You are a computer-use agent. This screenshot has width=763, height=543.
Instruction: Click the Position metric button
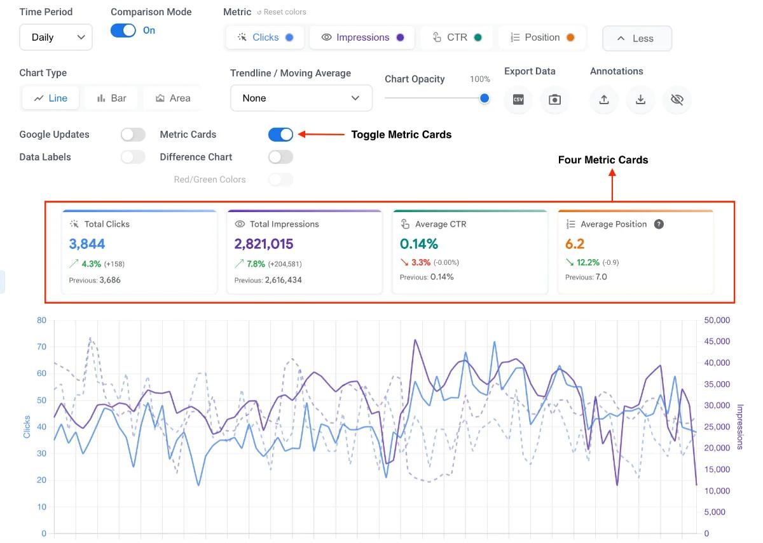click(542, 37)
